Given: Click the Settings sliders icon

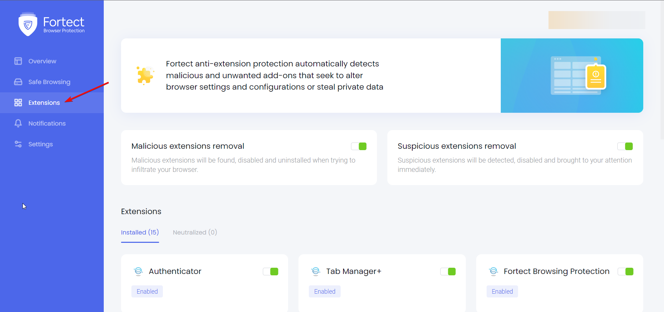Looking at the screenshot, I should (x=18, y=144).
